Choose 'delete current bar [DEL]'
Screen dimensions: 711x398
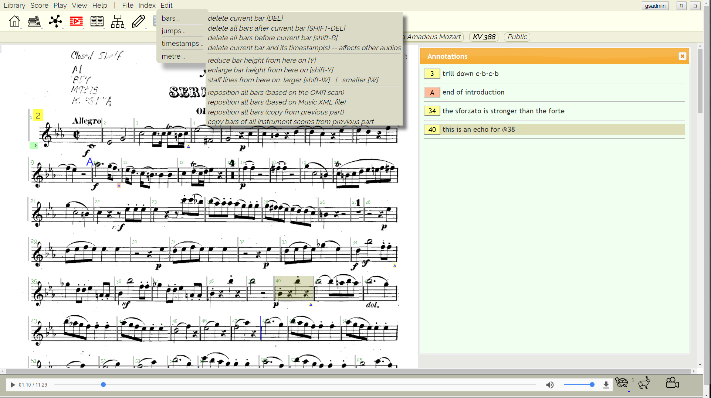point(245,18)
